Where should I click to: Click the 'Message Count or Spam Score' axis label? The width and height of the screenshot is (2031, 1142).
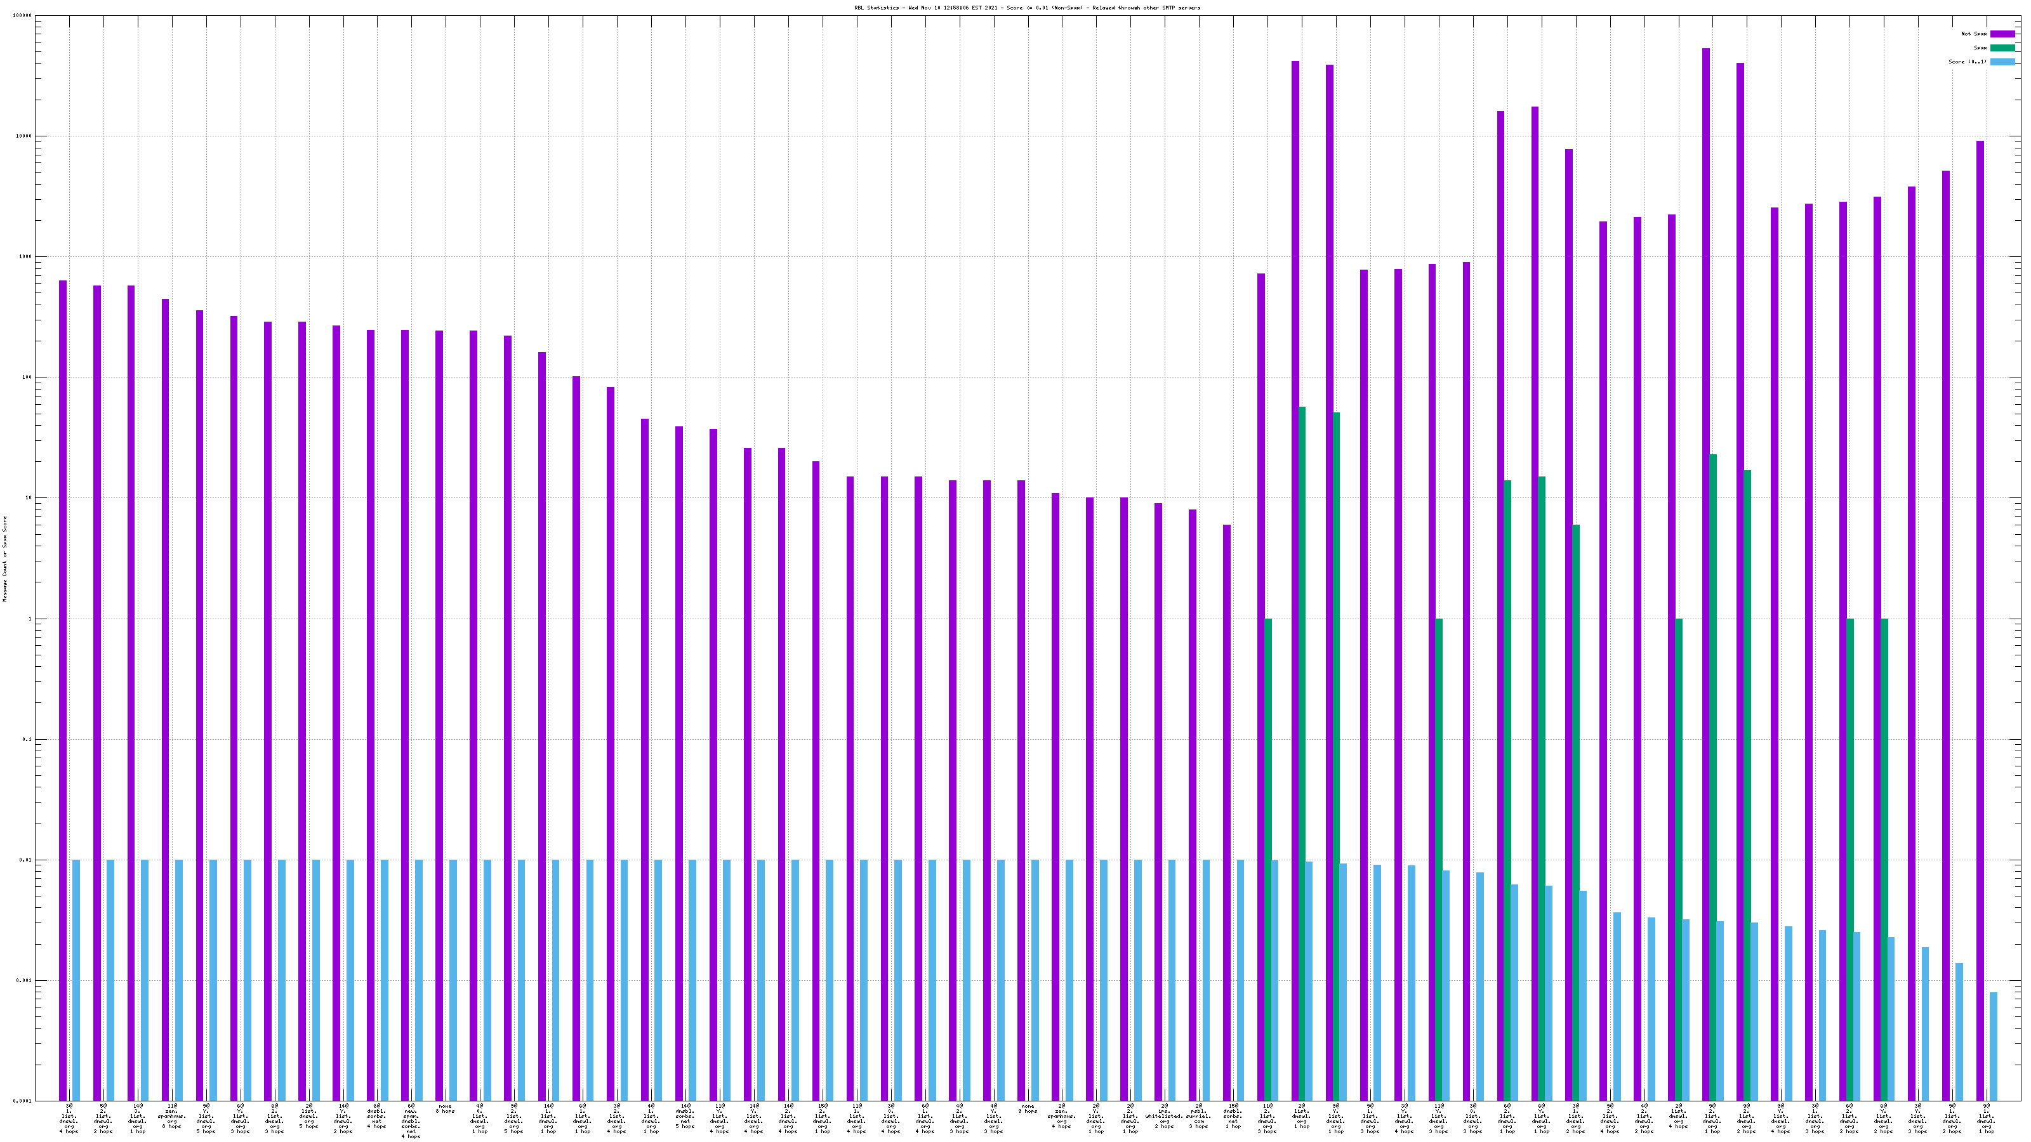coord(4,559)
